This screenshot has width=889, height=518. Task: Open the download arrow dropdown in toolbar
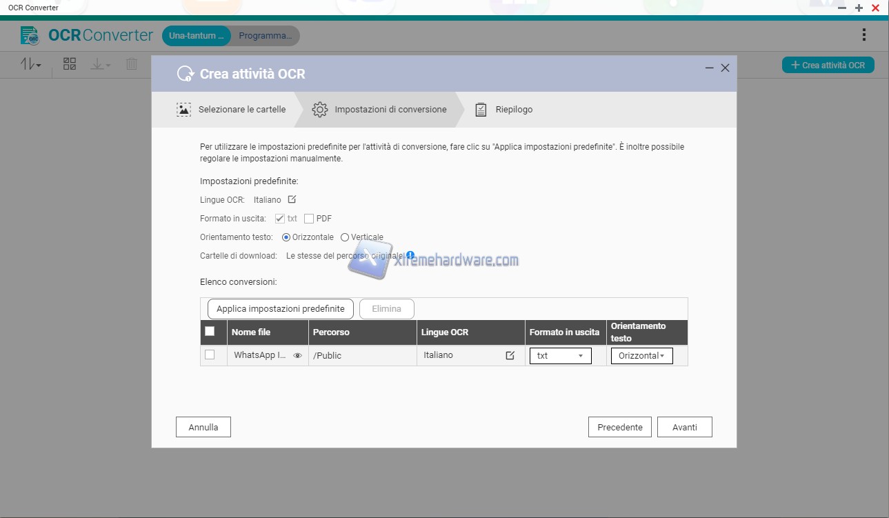coord(100,64)
